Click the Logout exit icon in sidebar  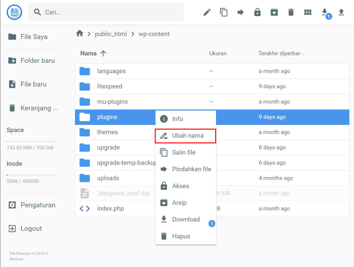[x=12, y=228]
